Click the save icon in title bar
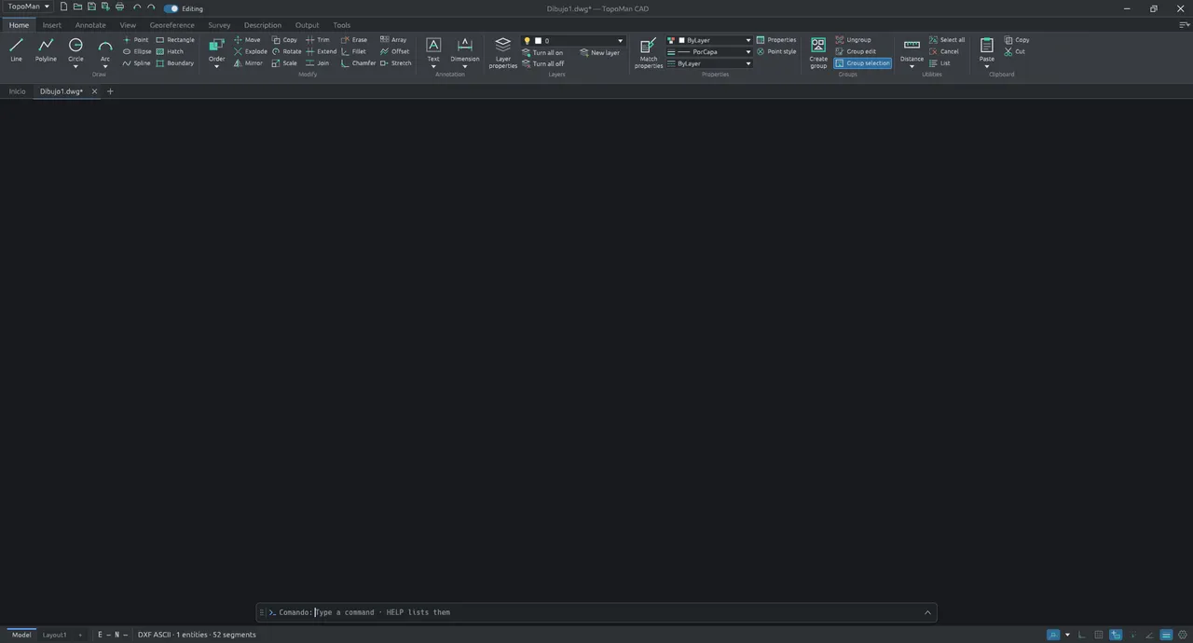 [x=91, y=7]
